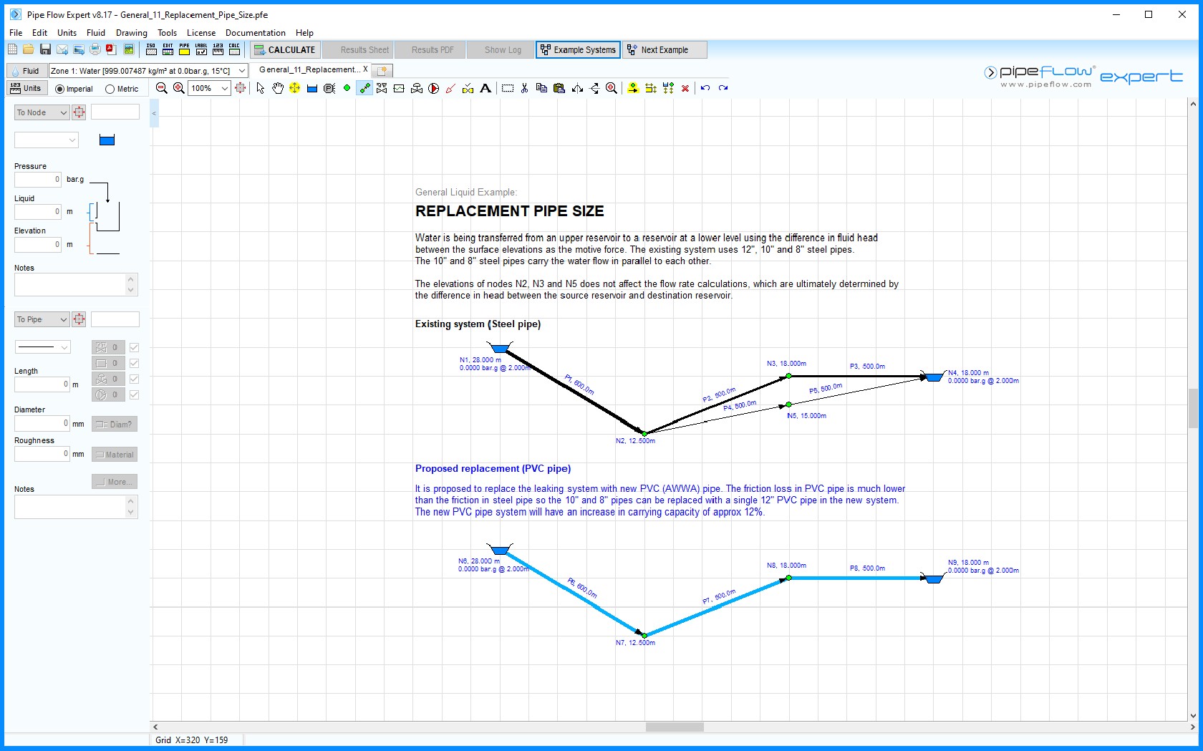Select the hand pan tool
Viewport: 1203px width, 751px height.
[278, 88]
